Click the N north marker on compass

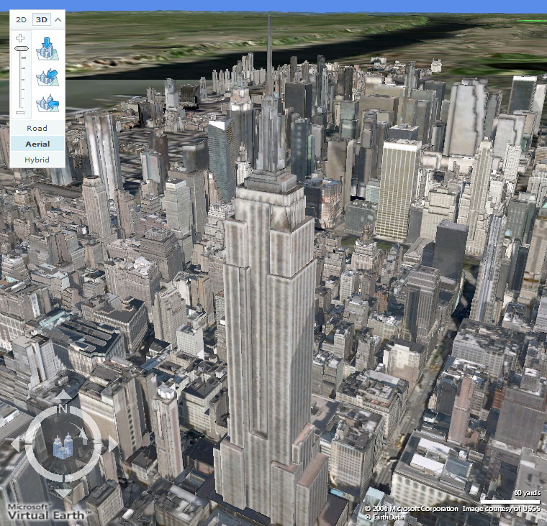(x=63, y=408)
